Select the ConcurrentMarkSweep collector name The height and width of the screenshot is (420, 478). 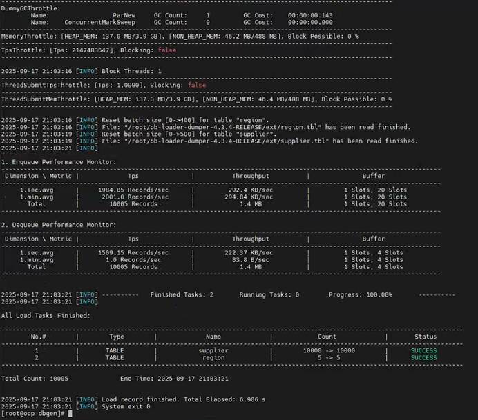[99, 22]
